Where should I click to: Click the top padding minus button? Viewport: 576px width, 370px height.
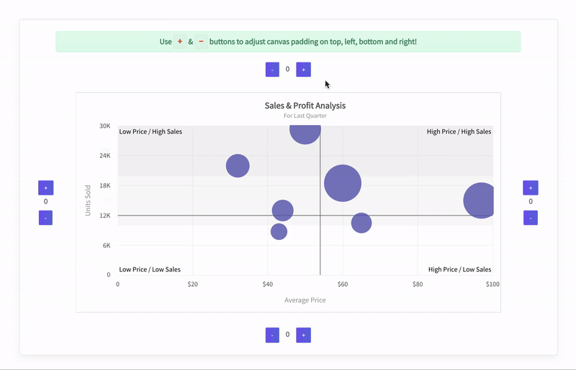click(x=272, y=70)
